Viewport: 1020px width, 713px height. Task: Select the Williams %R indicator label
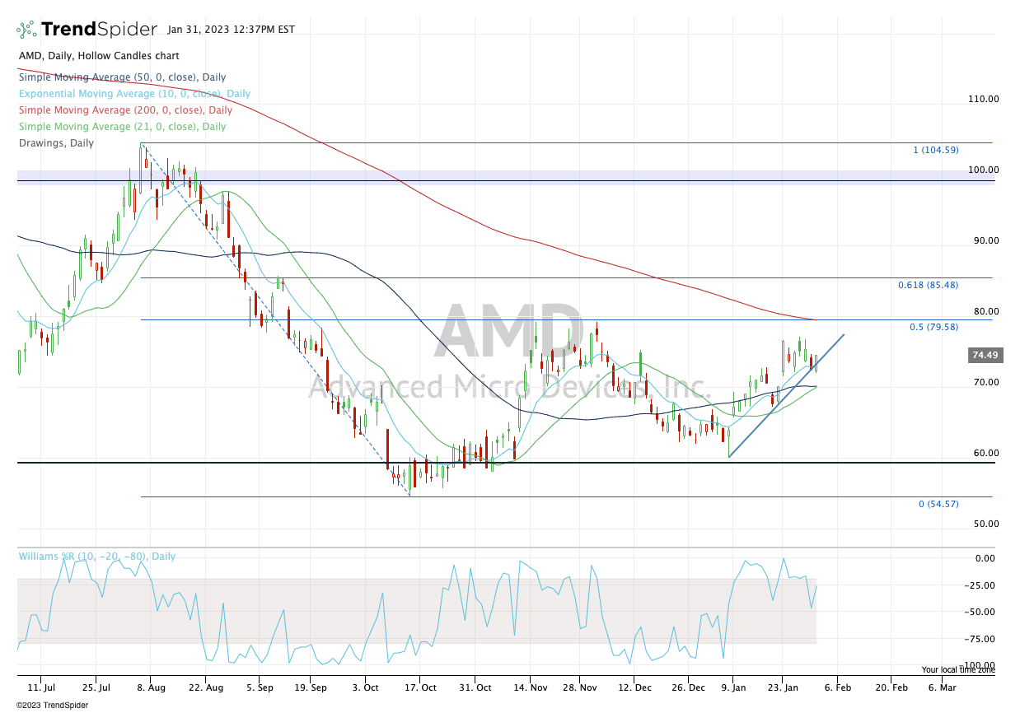point(97,557)
